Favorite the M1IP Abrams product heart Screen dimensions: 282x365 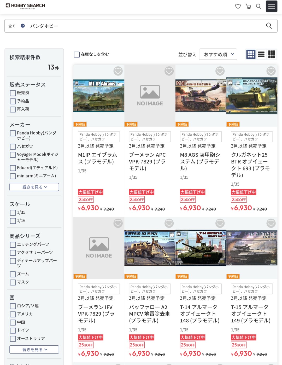pyautogui.click(x=118, y=71)
